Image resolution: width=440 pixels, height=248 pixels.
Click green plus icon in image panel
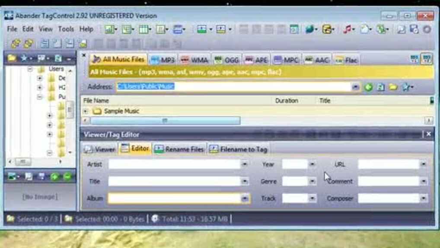pyautogui.click(x=54, y=177)
